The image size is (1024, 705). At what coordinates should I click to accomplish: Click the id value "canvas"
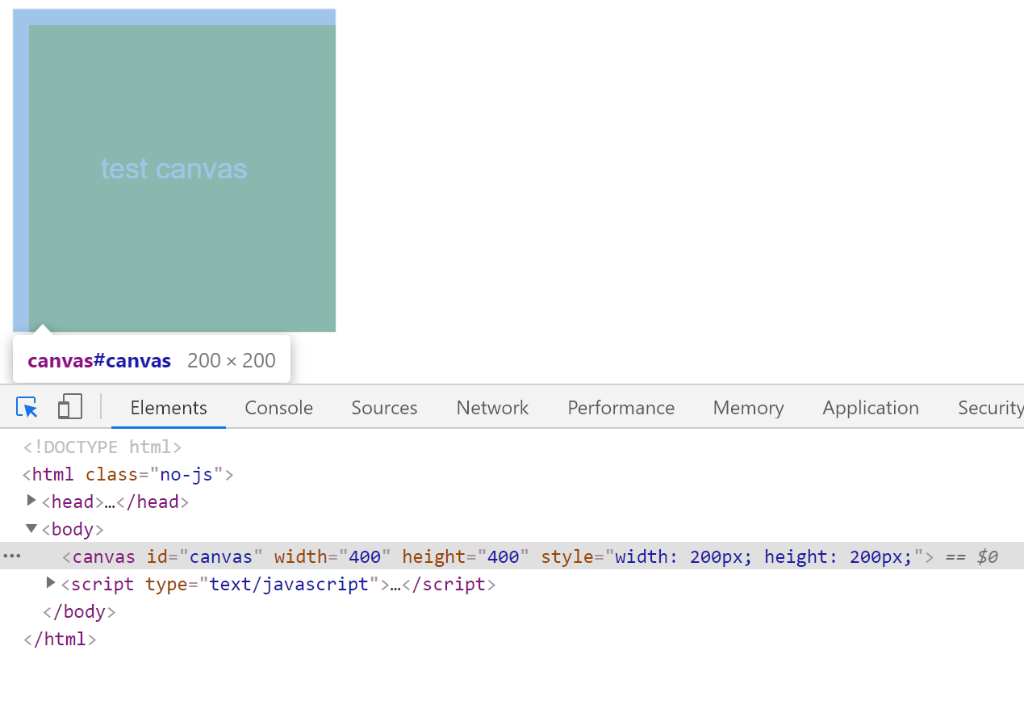(223, 556)
